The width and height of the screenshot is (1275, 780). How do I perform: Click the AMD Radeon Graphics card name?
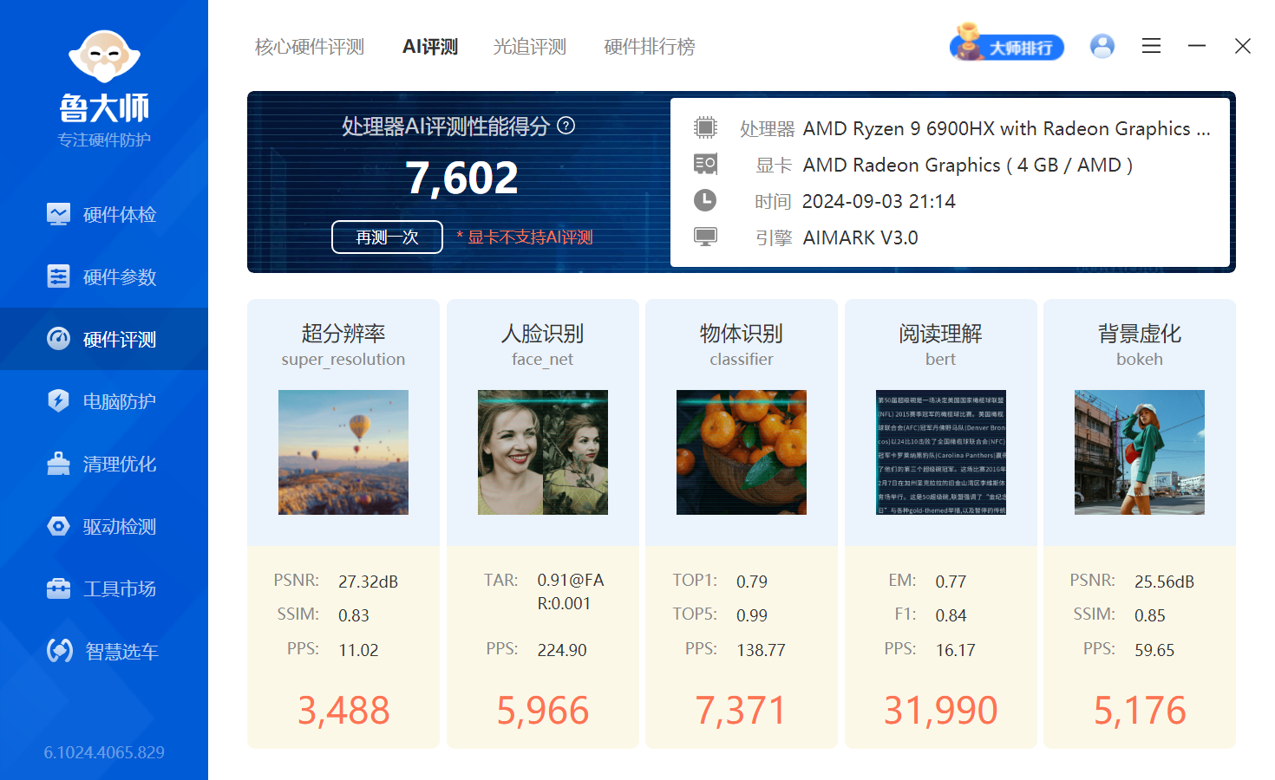coord(968,166)
